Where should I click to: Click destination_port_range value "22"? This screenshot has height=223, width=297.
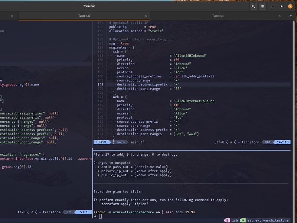(177, 89)
